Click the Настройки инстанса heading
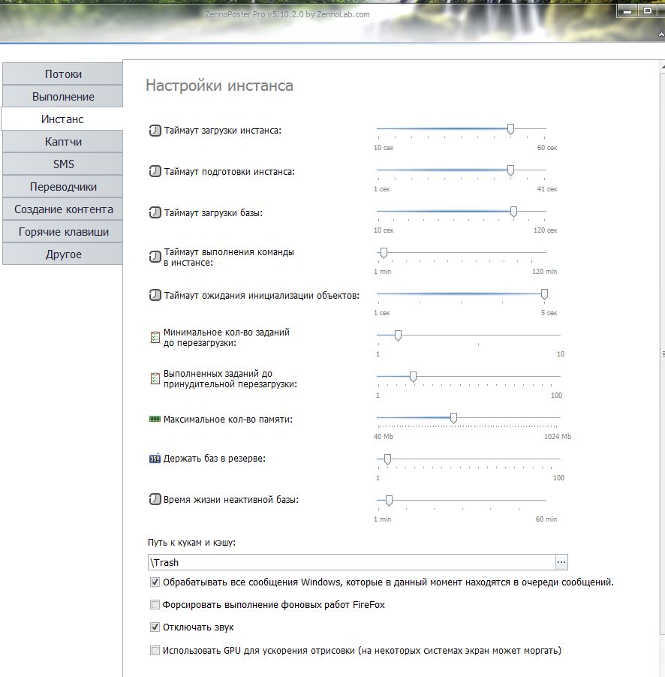Image resolution: width=665 pixels, height=677 pixels. click(219, 86)
